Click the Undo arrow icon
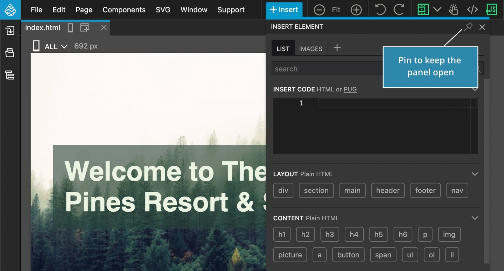Image resolution: width=504 pixels, height=271 pixels. [380, 9]
